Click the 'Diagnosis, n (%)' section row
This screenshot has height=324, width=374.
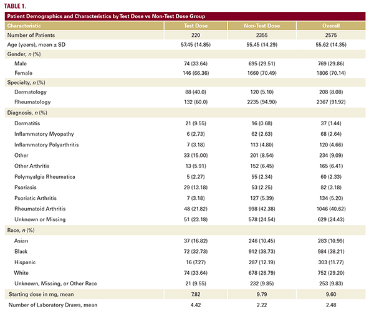[31, 113]
